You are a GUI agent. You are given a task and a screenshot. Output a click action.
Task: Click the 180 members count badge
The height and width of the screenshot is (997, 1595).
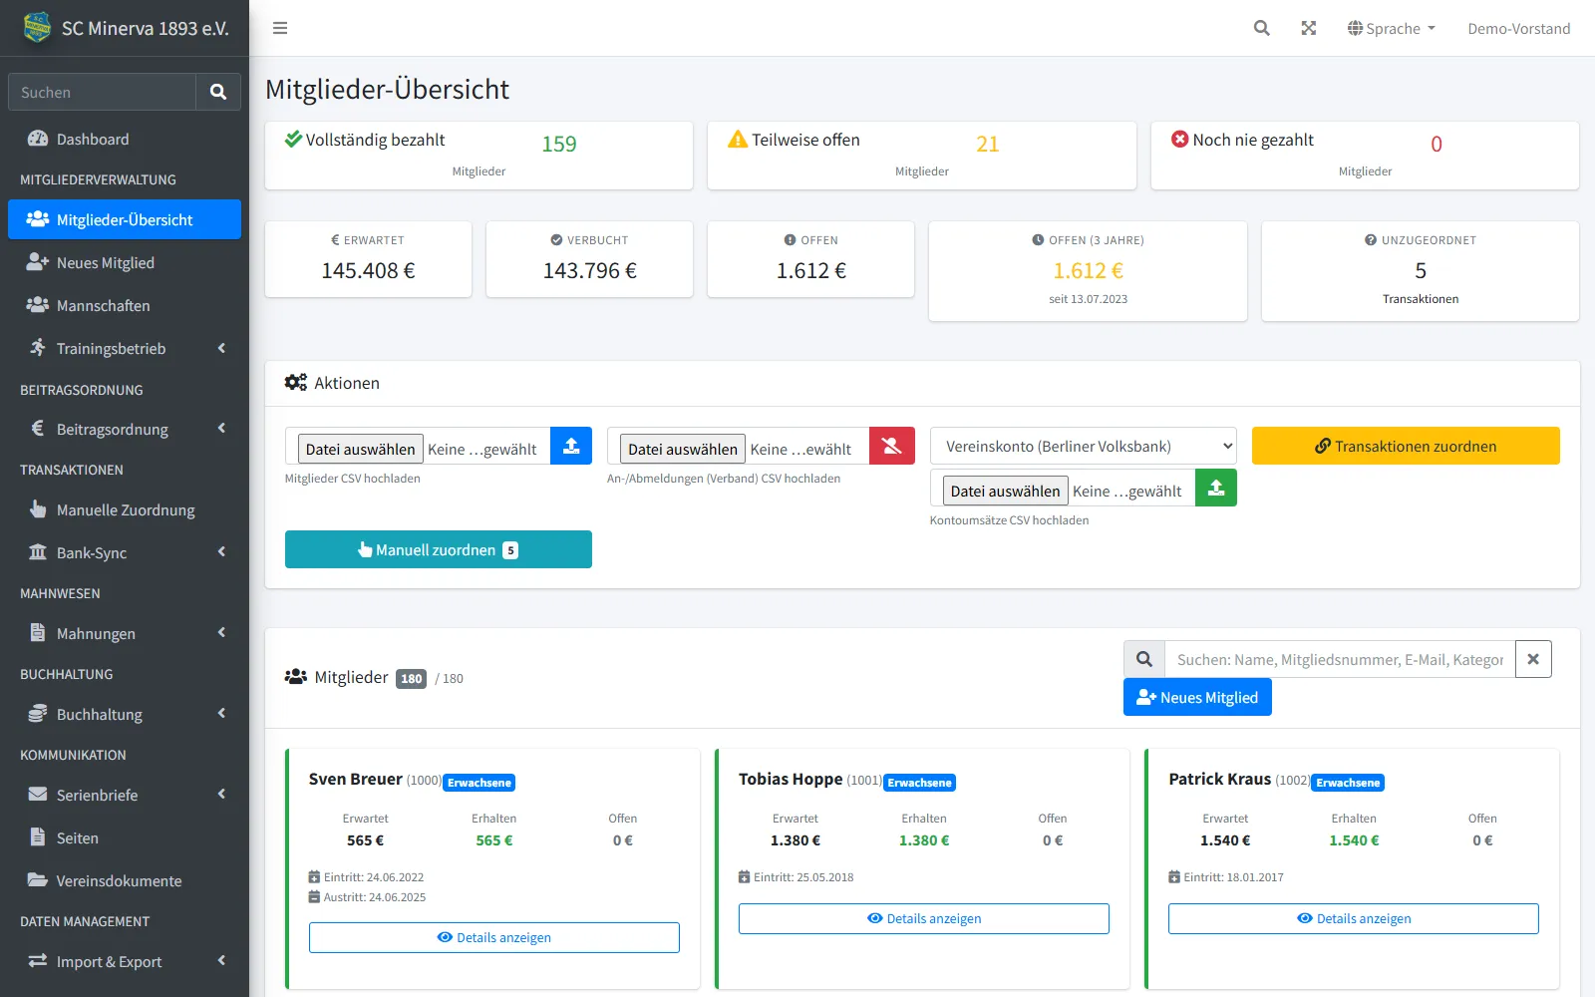[x=412, y=679]
